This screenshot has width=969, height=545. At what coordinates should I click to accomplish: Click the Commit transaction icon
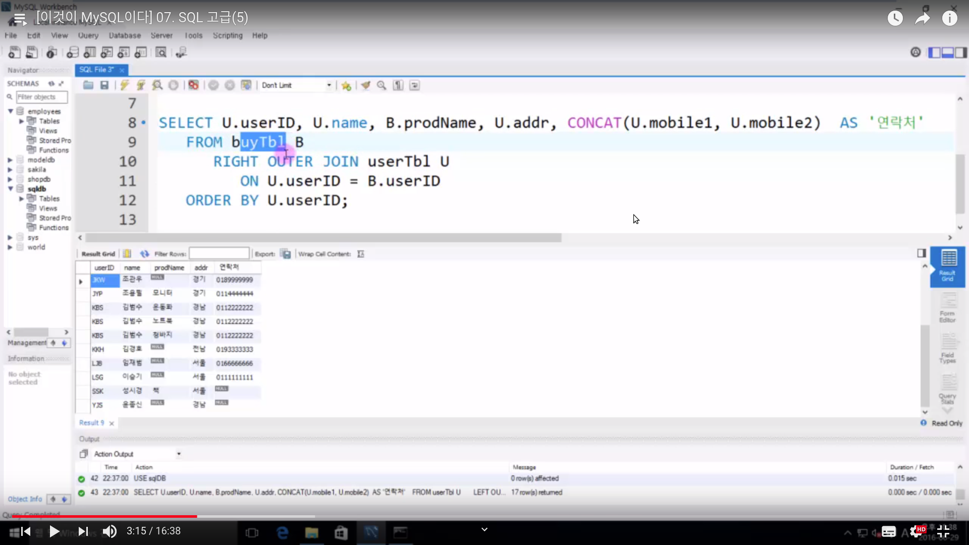coord(213,85)
